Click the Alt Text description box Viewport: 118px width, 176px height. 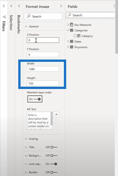pos(39,121)
